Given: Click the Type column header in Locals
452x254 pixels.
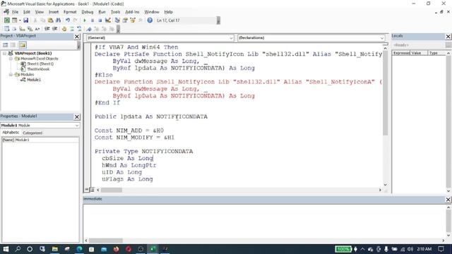Looking at the screenshot, I should (436, 53).
